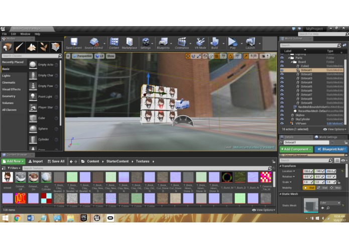Open Edit menu

tap(14, 34)
